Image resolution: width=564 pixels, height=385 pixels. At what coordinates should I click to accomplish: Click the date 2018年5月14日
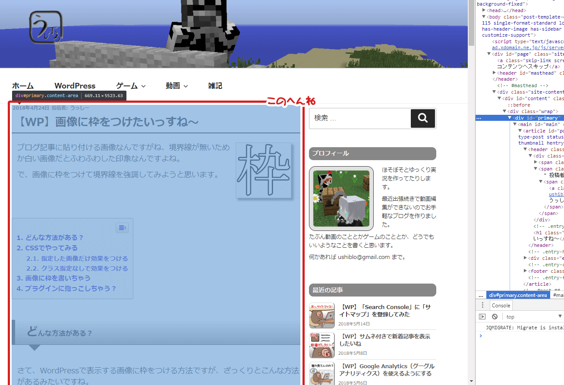tap(354, 324)
